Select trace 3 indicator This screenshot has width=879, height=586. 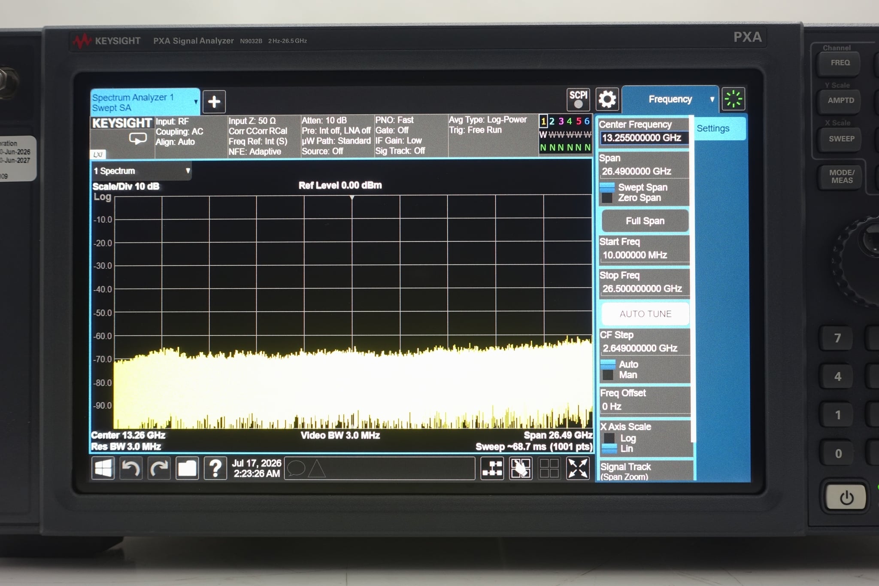pos(561,121)
